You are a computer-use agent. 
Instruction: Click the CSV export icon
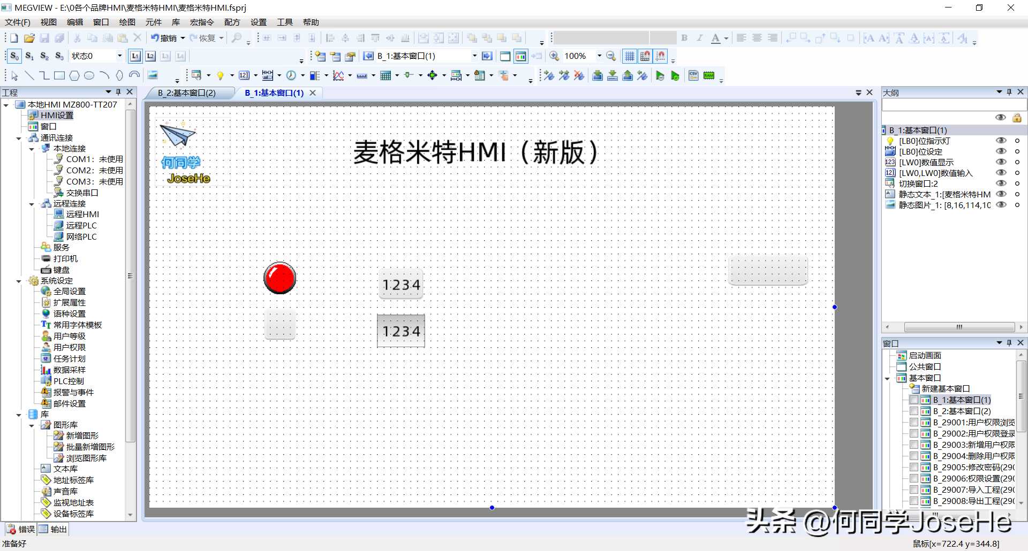693,75
